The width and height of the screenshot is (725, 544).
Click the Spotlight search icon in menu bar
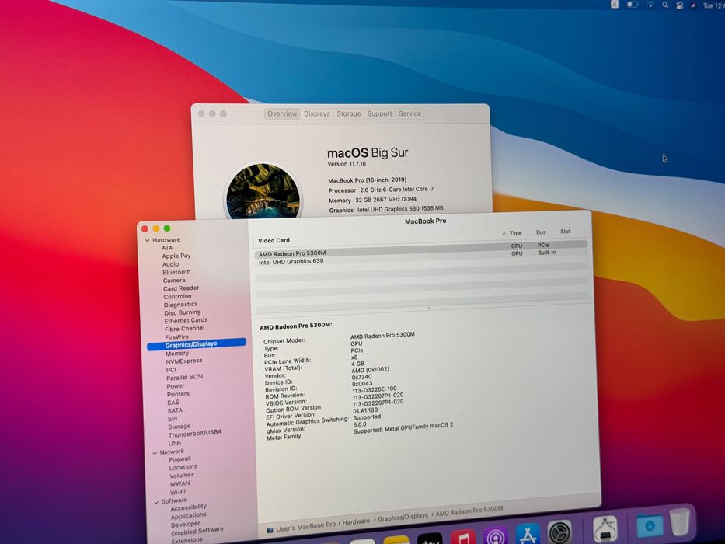pos(665,5)
